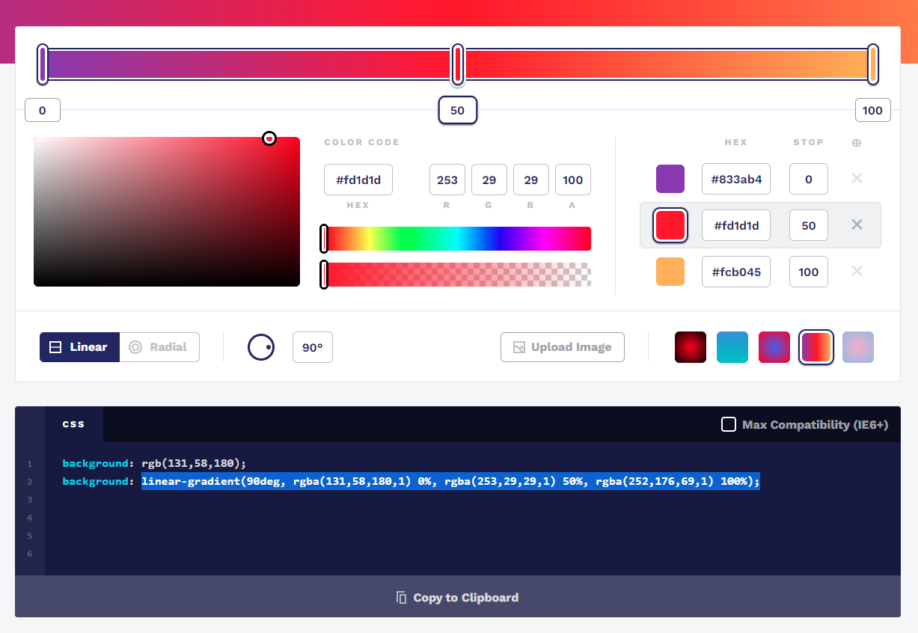Click the Upload Image button
Screen dimensions: 918x633
562,347
